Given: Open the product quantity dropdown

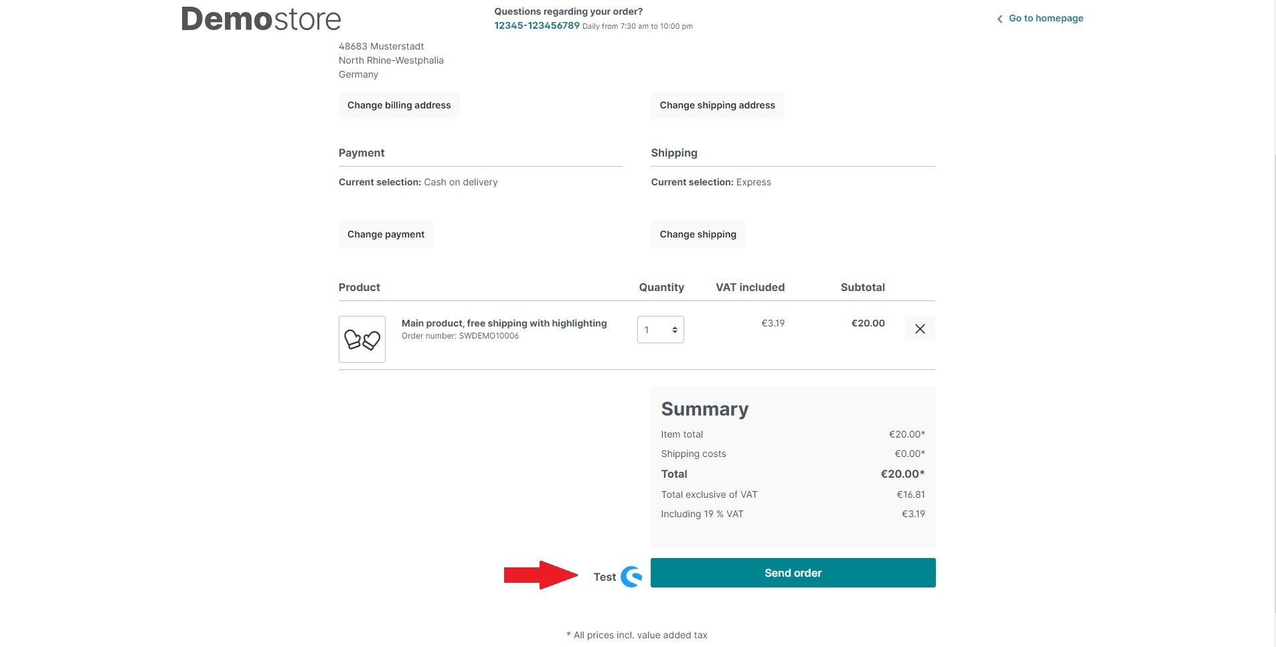Looking at the screenshot, I should (660, 330).
